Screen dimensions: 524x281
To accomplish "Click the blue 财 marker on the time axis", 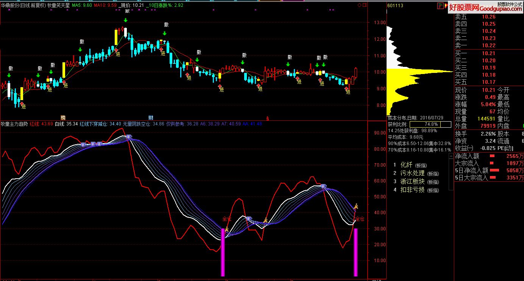I will tap(151, 118).
